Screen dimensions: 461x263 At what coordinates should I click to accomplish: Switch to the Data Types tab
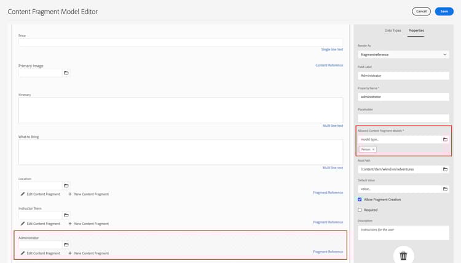pyautogui.click(x=393, y=31)
